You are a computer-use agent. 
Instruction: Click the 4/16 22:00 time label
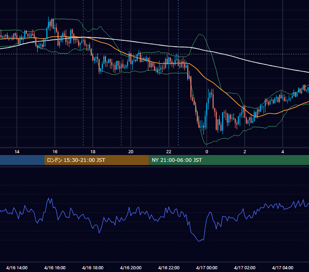pyautogui.click(x=169, y=267)
